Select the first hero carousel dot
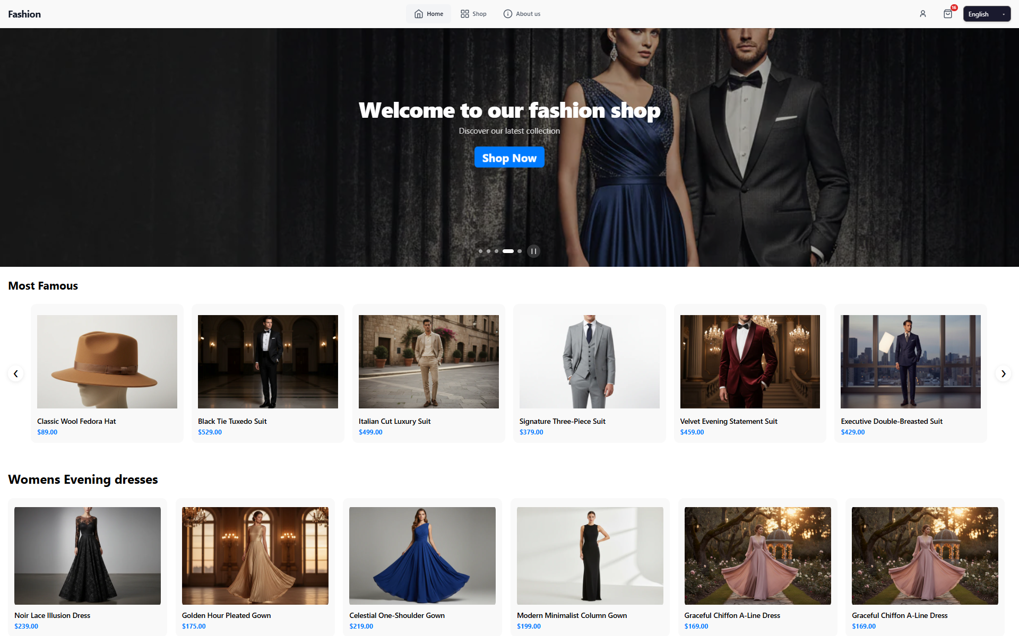Image resolution: width=1019 pixels, height=636 pixels. coord(481,251)
